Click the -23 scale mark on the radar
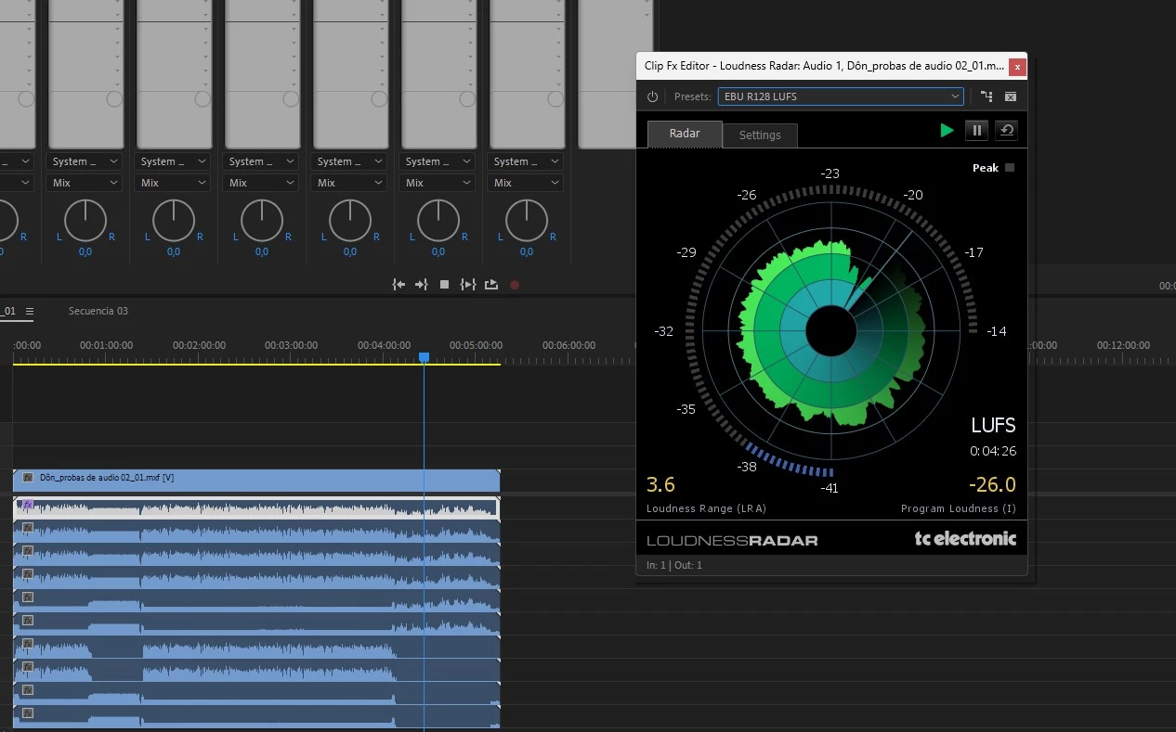Viewport: 1176px width, 732px height. (x=830, y=173)
